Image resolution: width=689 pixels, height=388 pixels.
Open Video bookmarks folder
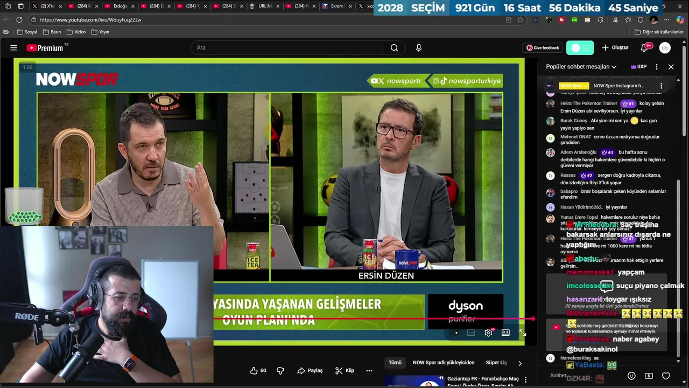coord(76,32)
